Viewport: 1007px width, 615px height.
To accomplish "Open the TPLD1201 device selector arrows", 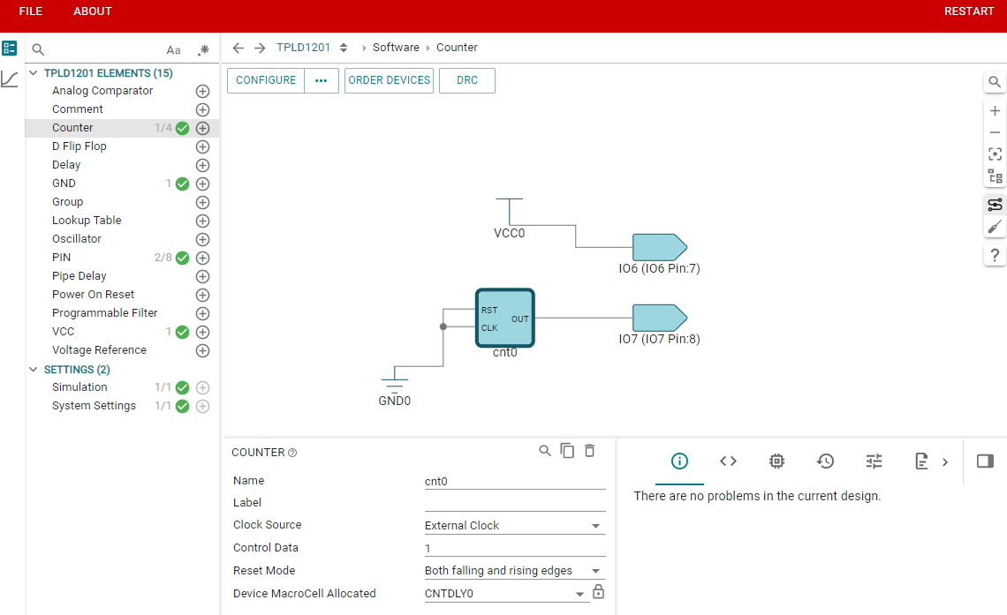I will tap(344, 49).
